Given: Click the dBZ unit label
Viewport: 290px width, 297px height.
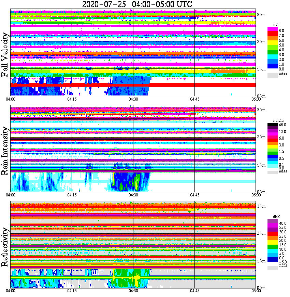Looking at the screenshot, I should [277, 217].
